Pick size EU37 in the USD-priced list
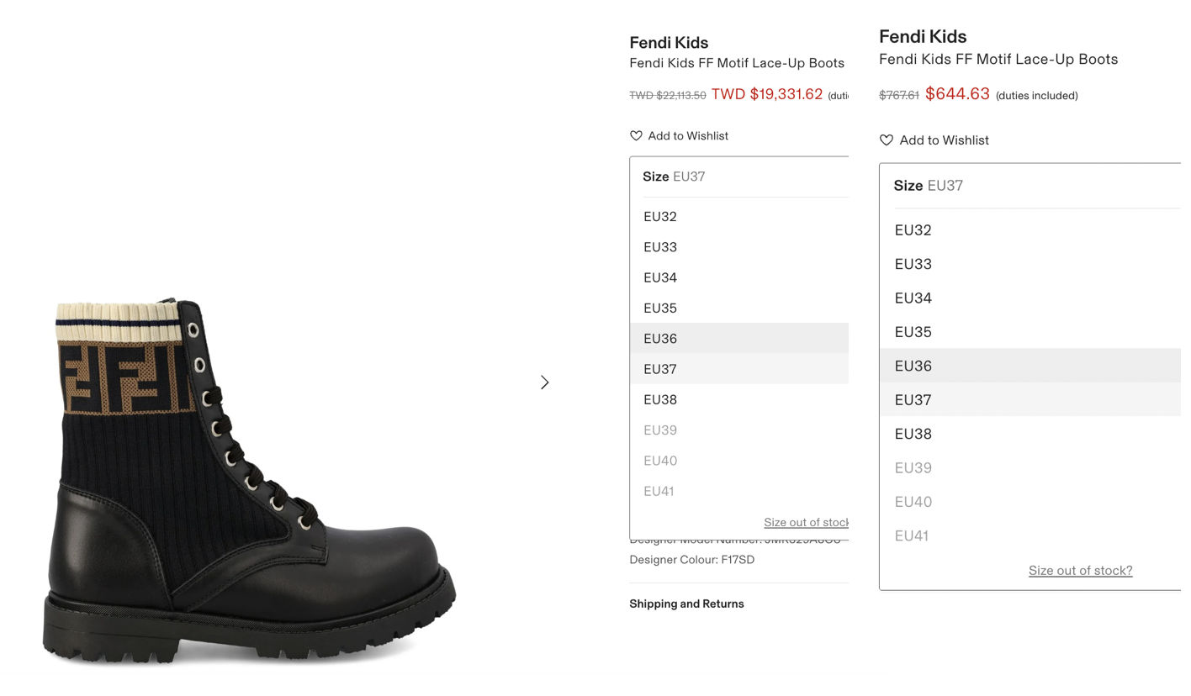This screenshot has height=696, width=1191. 913,400
